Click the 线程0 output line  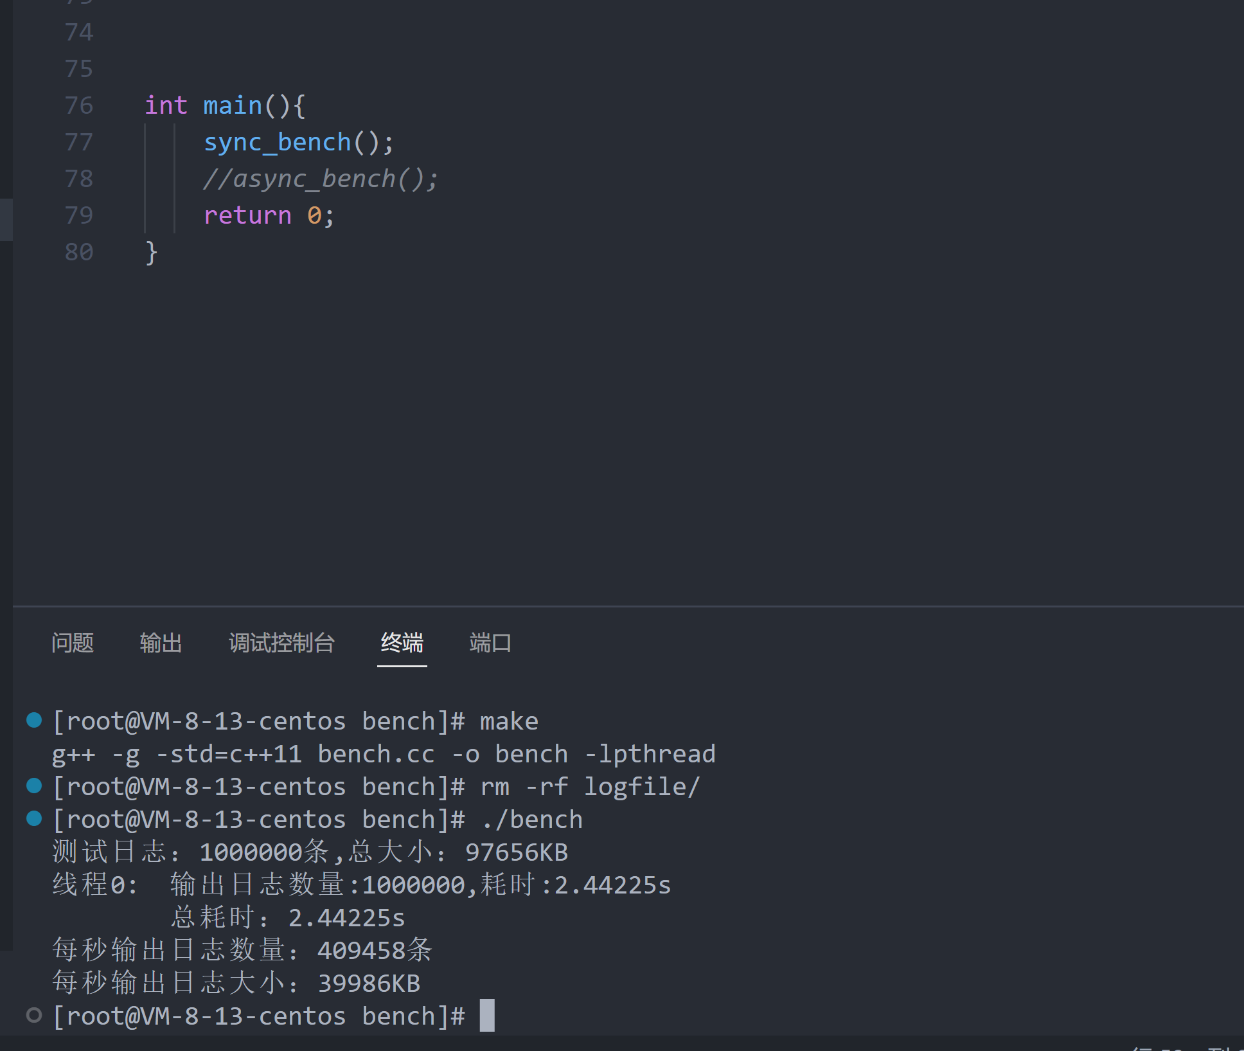361,885
